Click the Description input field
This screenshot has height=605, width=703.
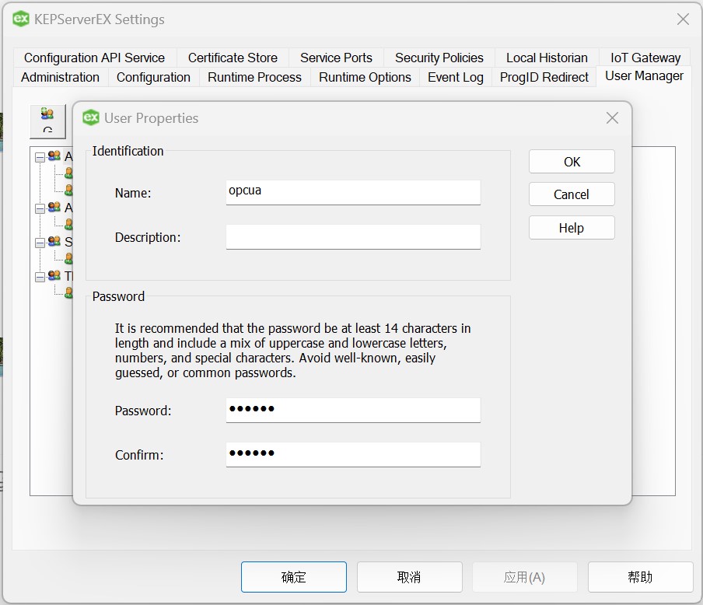[x=352, y=236]
